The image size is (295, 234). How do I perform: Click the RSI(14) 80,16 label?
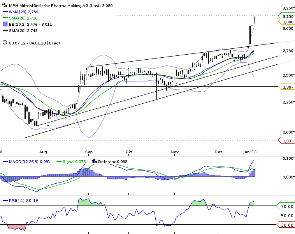click(23, 200)
